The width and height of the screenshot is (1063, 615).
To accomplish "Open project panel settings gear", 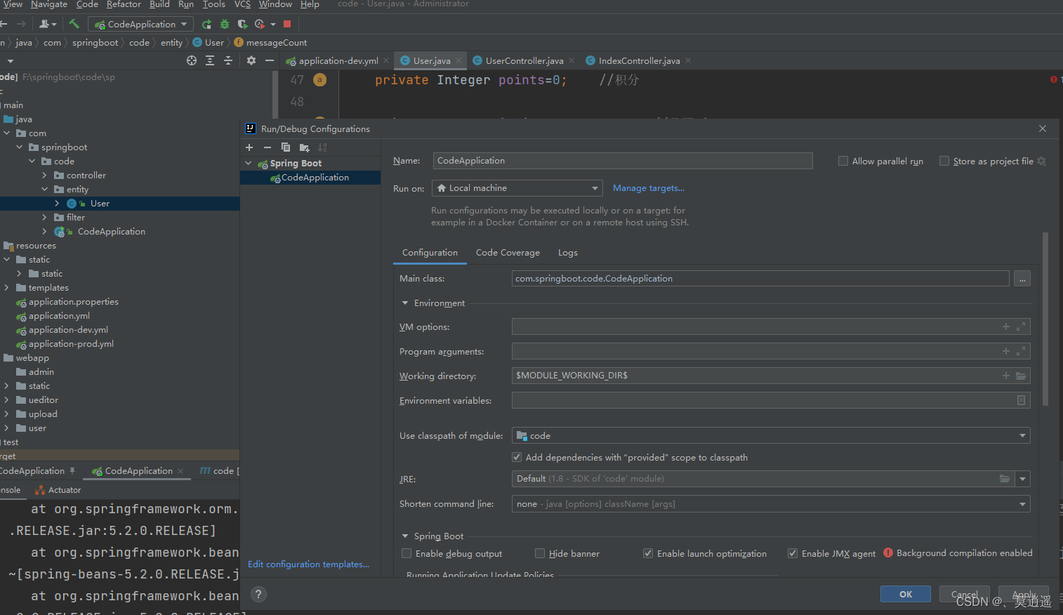I will click(x=251, y=61).
